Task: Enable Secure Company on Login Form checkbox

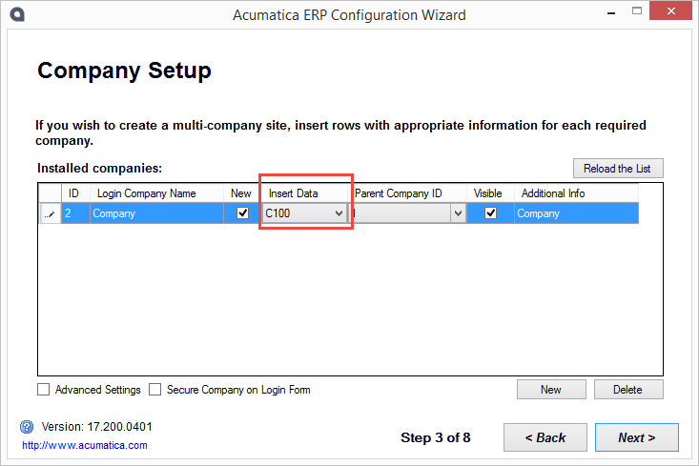Action: (x=154, y=390)
